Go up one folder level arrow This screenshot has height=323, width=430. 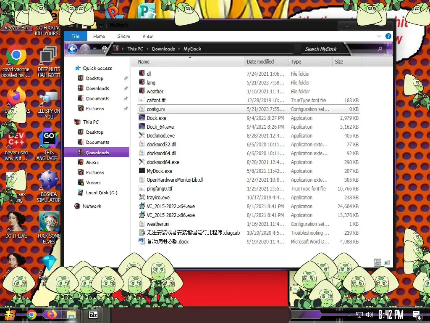tap(104, 49)
